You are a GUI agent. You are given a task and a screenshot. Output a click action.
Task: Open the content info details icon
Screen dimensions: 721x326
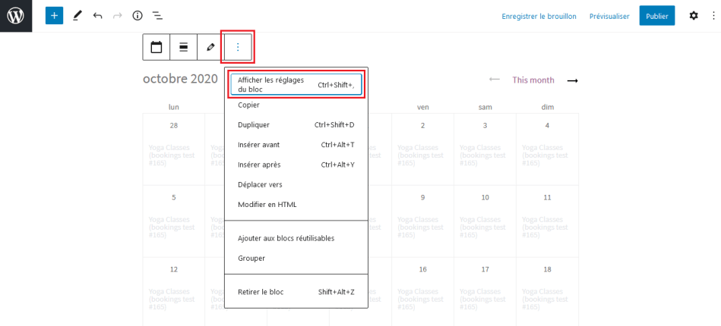(137, 16)
